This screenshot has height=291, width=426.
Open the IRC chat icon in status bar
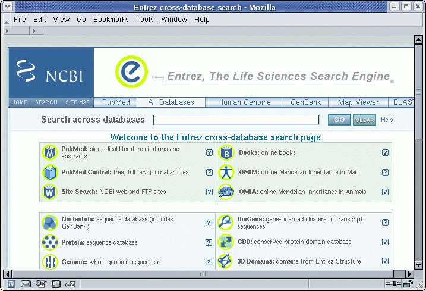click(x=70, y=284)
